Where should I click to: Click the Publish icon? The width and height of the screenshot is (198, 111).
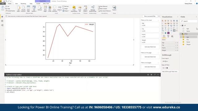tap(114, 8)
